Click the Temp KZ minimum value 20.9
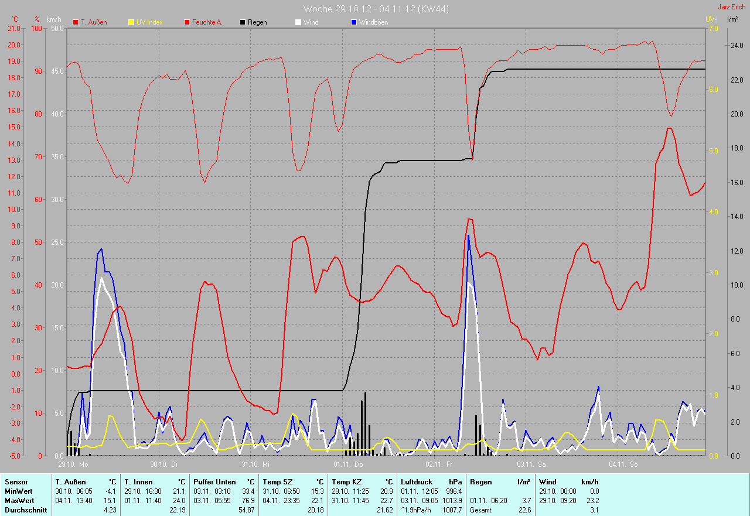The height and width of the screenshot is (516, 750). [x=386, y=491]
